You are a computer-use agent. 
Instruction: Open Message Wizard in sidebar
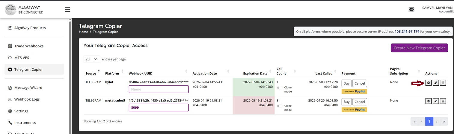point(28,88)
